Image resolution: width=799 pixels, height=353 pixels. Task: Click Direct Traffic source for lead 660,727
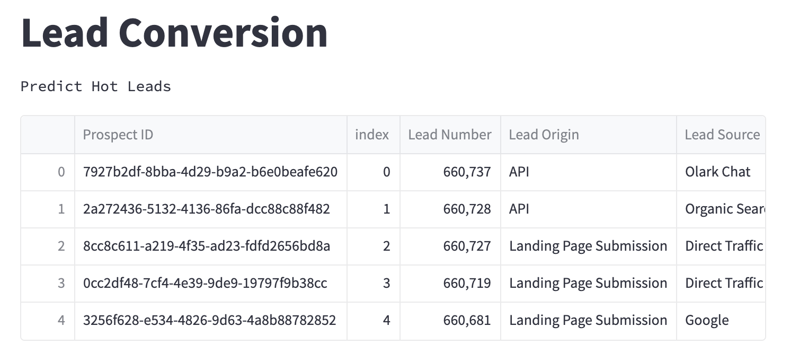pyautogui.click(x=721, y=246)
